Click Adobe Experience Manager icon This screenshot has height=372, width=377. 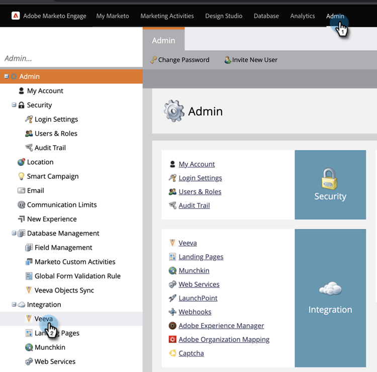(172, 326)
